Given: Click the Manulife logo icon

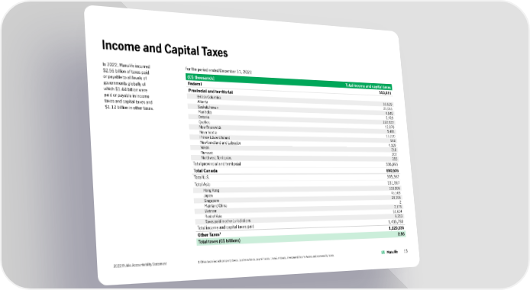Looking at the screenshot, I should (383, 252).
